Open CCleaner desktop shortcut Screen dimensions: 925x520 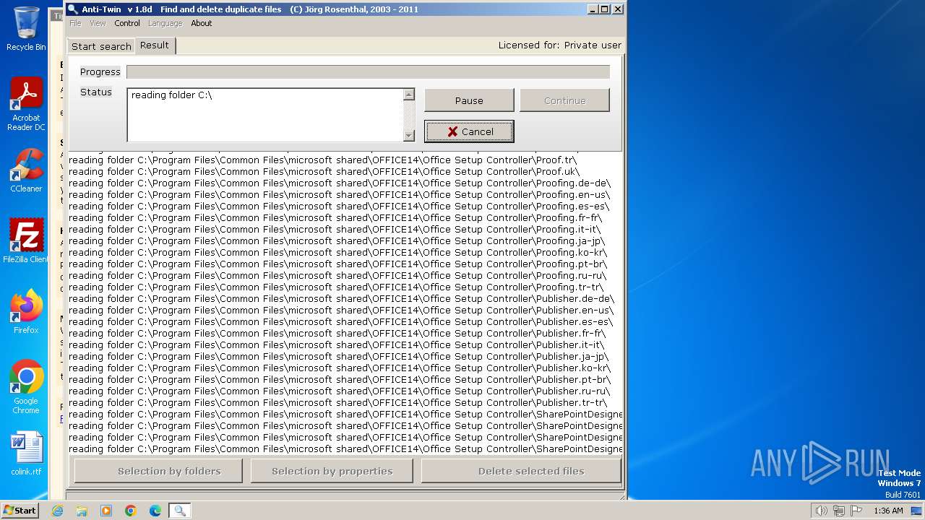coord(26,170)
